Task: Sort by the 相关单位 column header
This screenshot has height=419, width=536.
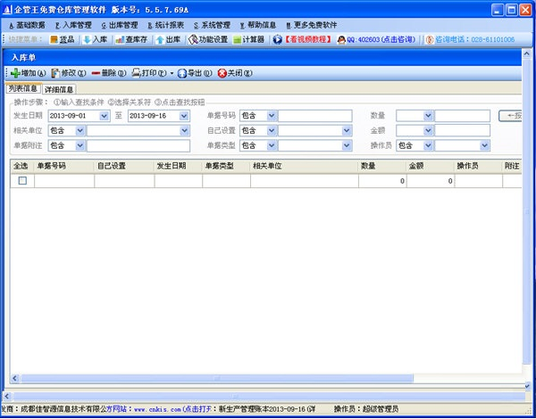Action: (305, 166)
